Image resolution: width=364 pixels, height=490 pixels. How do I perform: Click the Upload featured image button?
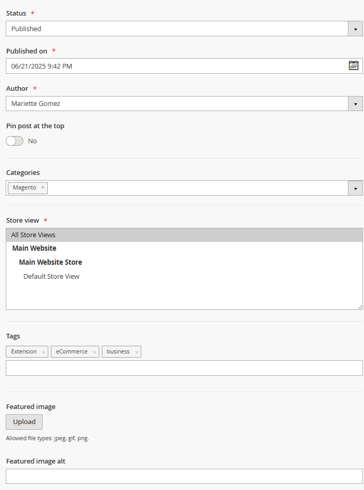click(x=24, y=421)
